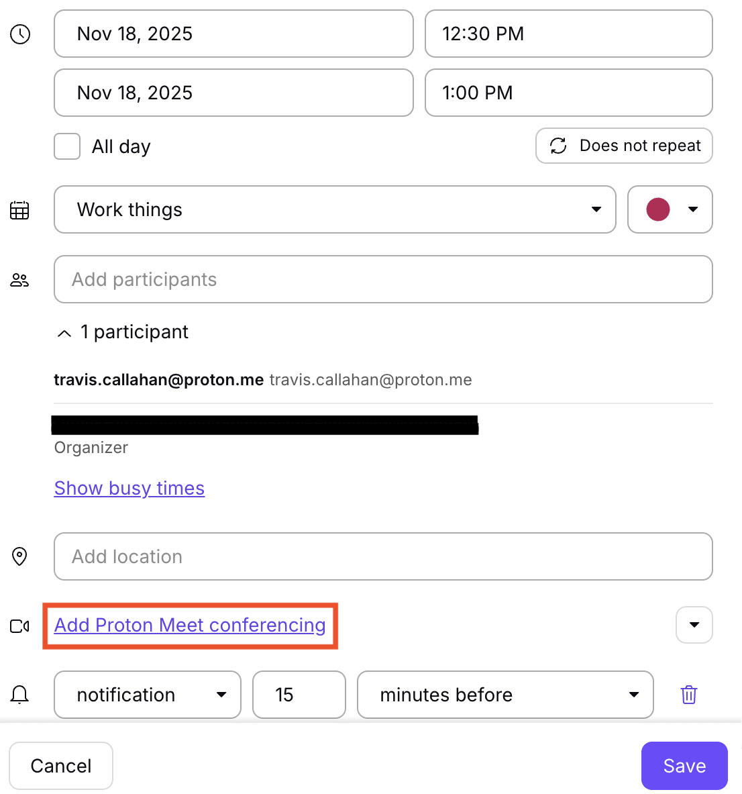Open the notification type dropdown

(x=221, y=695)
